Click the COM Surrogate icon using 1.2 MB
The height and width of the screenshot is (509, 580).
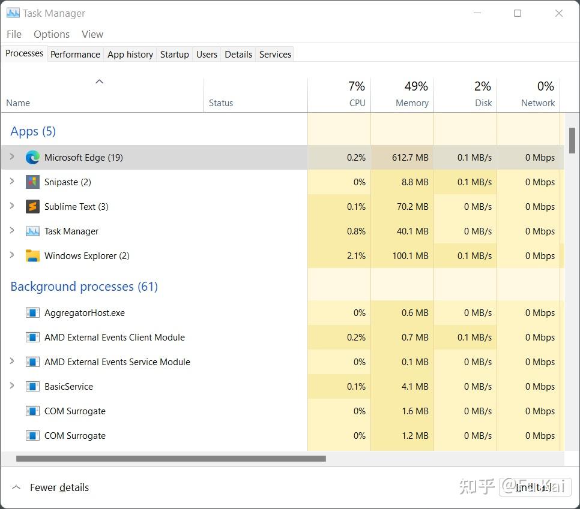tap(32, 435)
